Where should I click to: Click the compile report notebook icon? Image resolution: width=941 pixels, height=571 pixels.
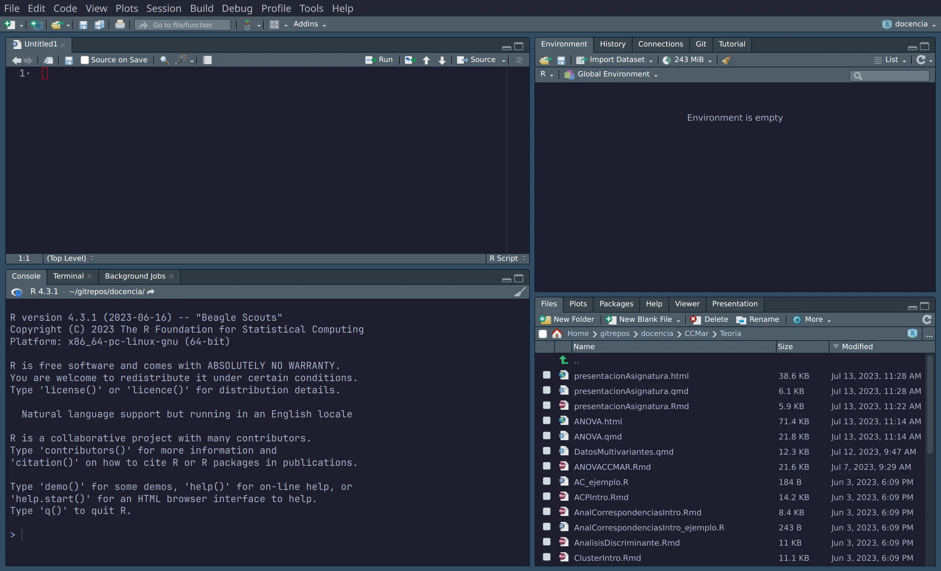point(208,60)
